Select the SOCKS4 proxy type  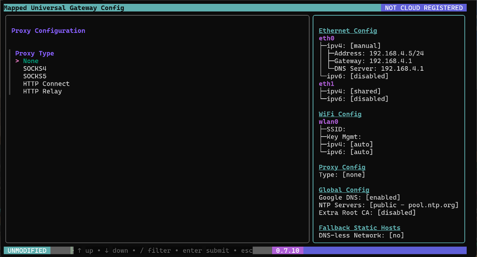click(x=35, y=68)
